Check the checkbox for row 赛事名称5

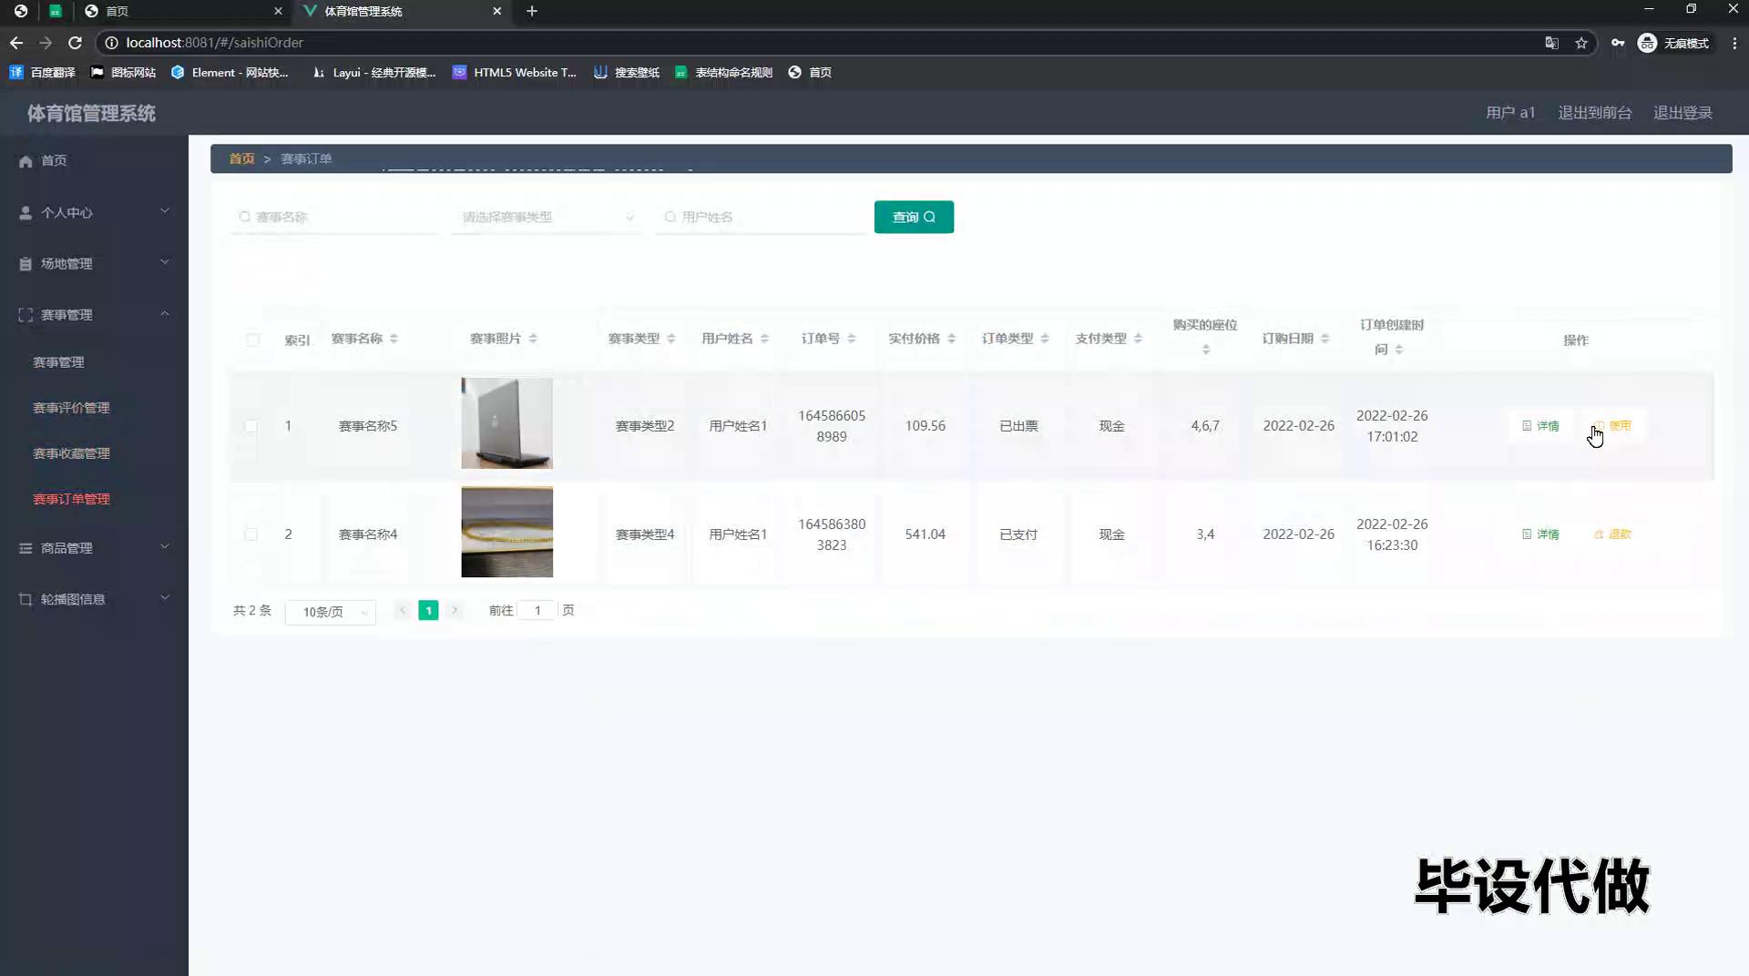pyautogui.click(x=251, y=426)
